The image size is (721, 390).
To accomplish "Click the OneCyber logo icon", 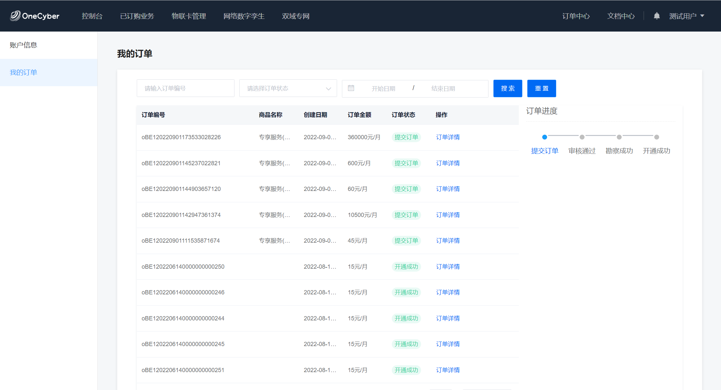I will (15, 16).
